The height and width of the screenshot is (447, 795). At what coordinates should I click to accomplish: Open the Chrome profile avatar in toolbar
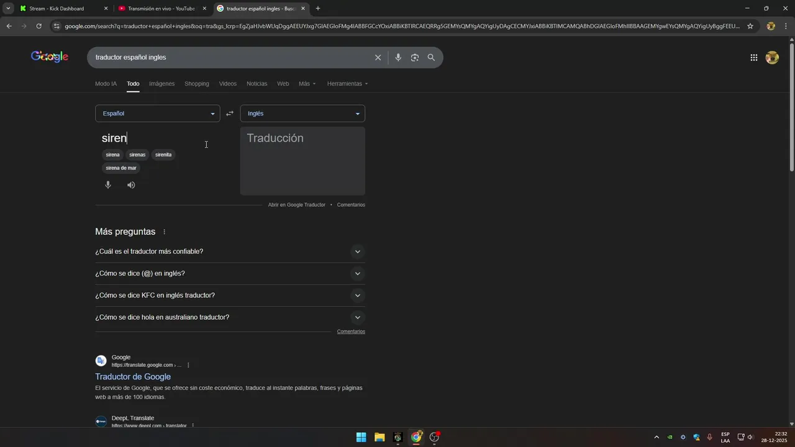coord(771,26)
